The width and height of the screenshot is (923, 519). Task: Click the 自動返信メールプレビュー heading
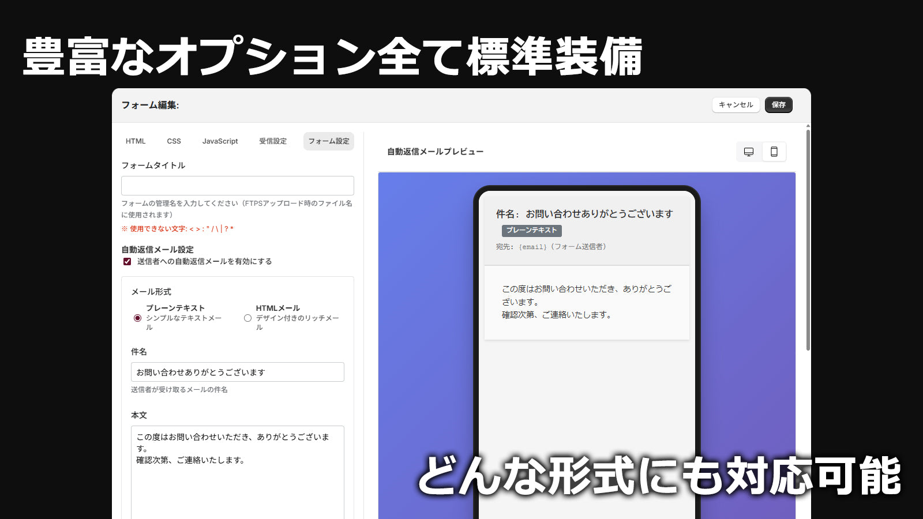point(434,152)
